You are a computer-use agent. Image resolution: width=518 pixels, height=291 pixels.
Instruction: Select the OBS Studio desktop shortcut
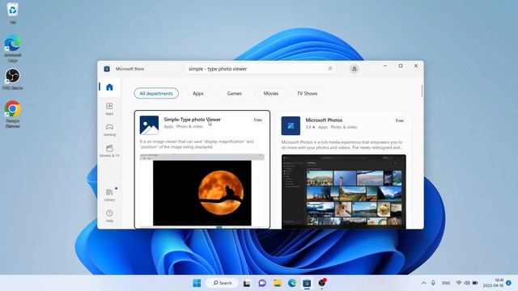click(x=13, y=79)
